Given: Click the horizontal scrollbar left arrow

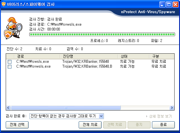Looking at the screenshot, I should pos(8,108).
